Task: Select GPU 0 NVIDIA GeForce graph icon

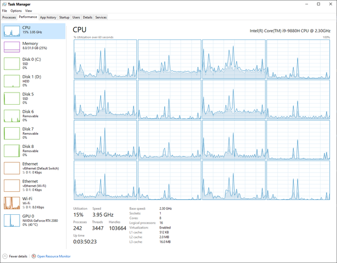Action: [x=12, y=220]
